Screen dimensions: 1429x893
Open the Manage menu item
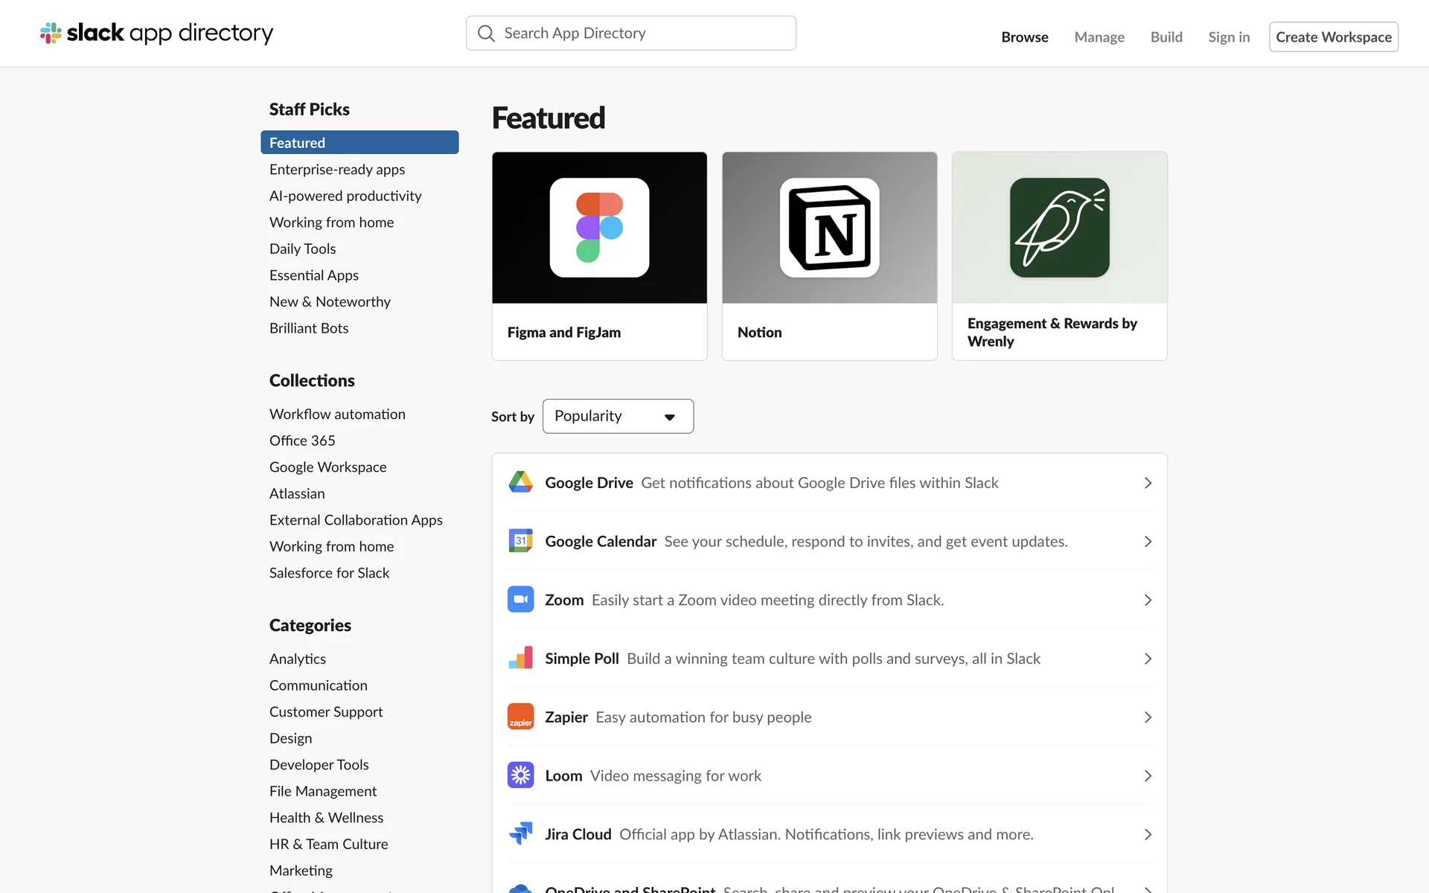click(x=1099, y=37)
